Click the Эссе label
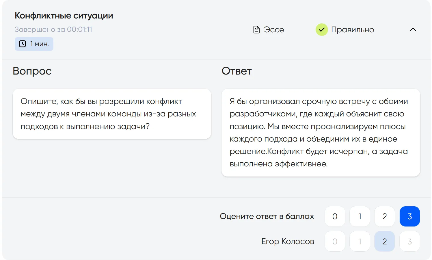 coord(274,29)
